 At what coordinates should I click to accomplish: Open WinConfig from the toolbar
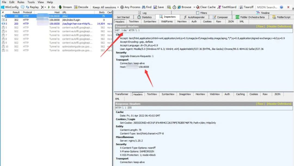(x=10, y=7)
